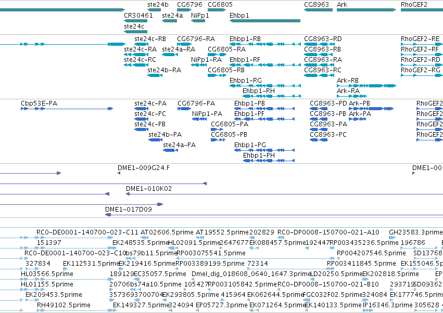Select the CR30461 gene label
The width and height of the screenshot is (443, 313).
click(x=138, y=15)
